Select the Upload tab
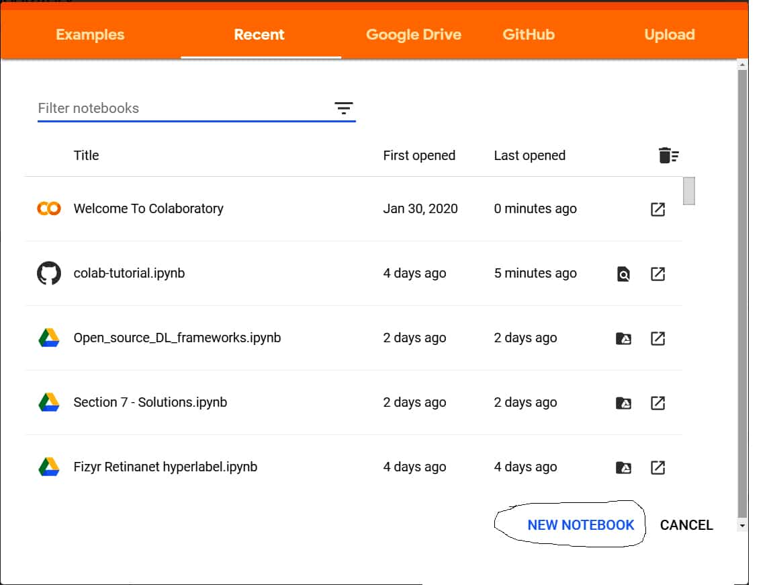Image resolution: width=771 pixels, height=585 pixels. point(669,35)
